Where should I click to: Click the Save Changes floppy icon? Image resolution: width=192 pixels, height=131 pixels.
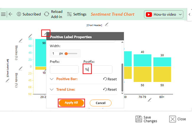[139, 119]
